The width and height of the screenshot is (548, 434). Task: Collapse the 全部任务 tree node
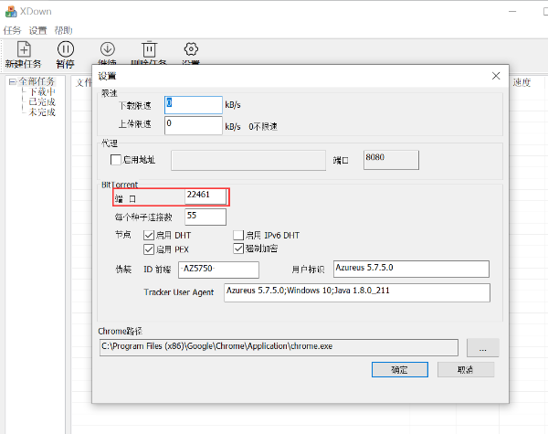pyautogui.click(x=12, y=81)
